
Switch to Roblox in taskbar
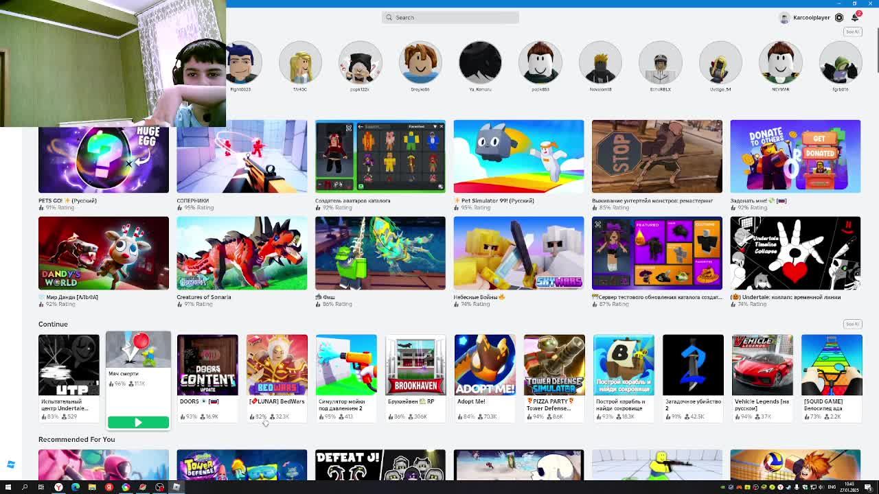tap(176, 487)
